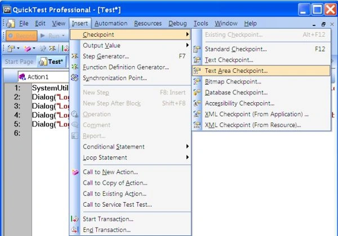Select XML Checkpoint (From Resource)
The height and width of the screenshot is (236, 338).
tap(261, 125)
